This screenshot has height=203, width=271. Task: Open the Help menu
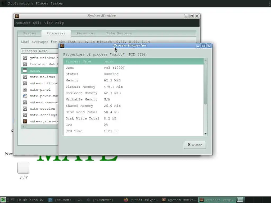(60, 23)
